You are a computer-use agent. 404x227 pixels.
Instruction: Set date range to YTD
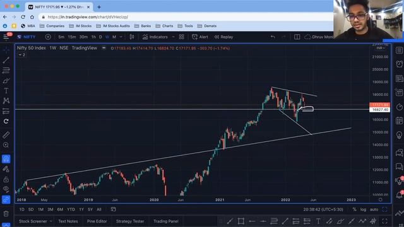[71, 209]
